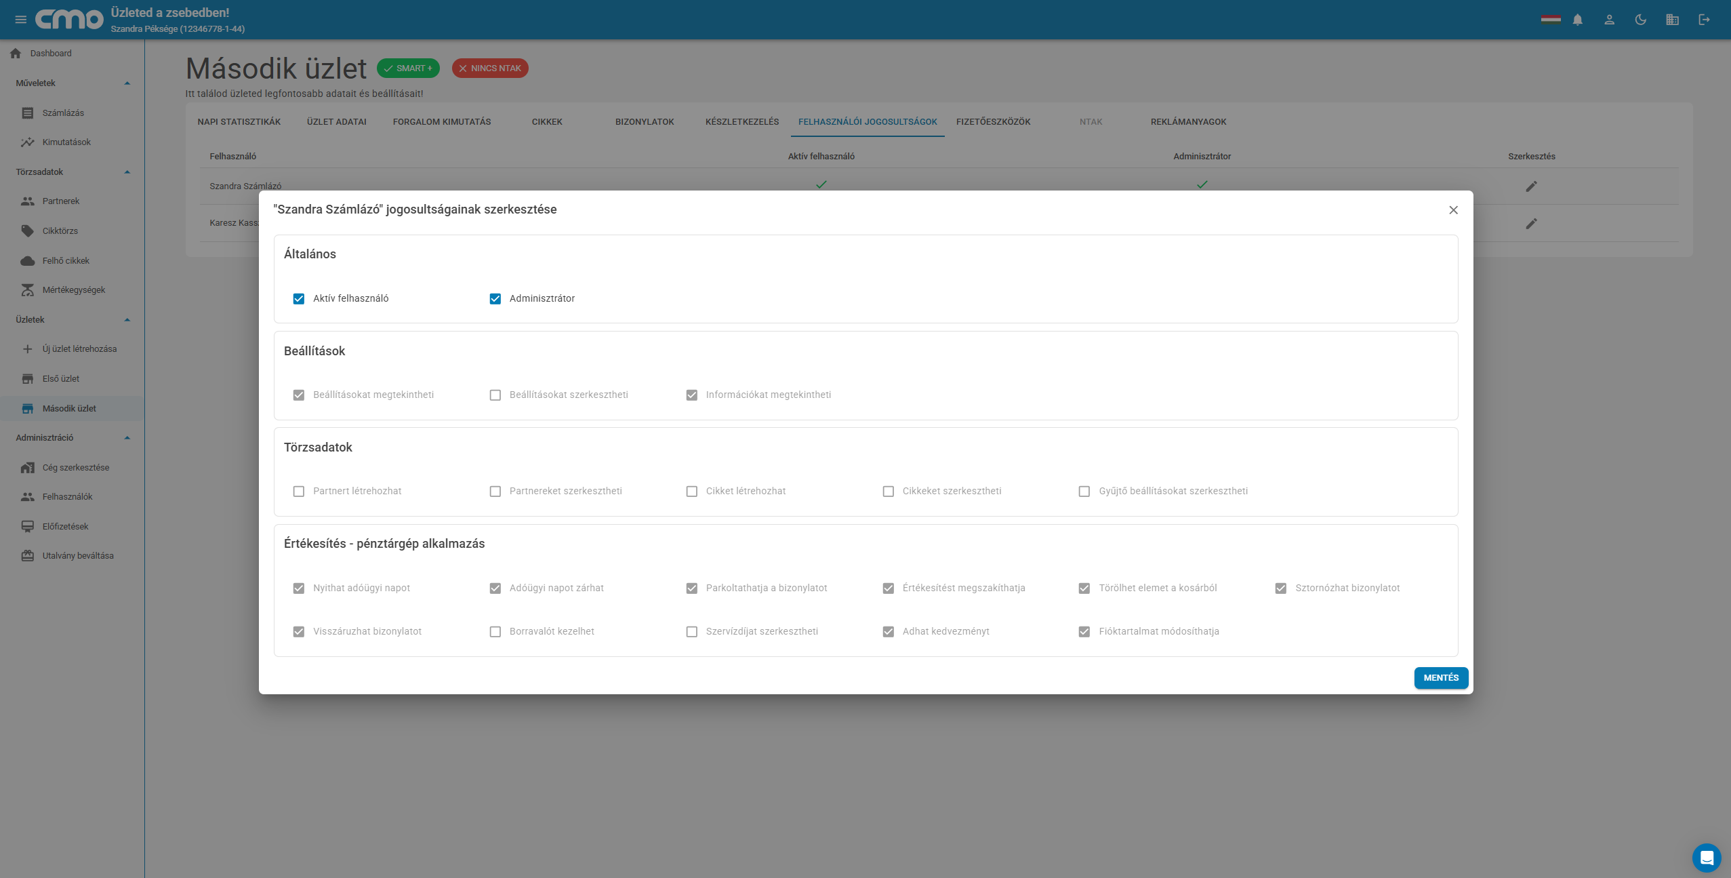Click the logout icon

pyautogui.click(x=1704, y=20)
